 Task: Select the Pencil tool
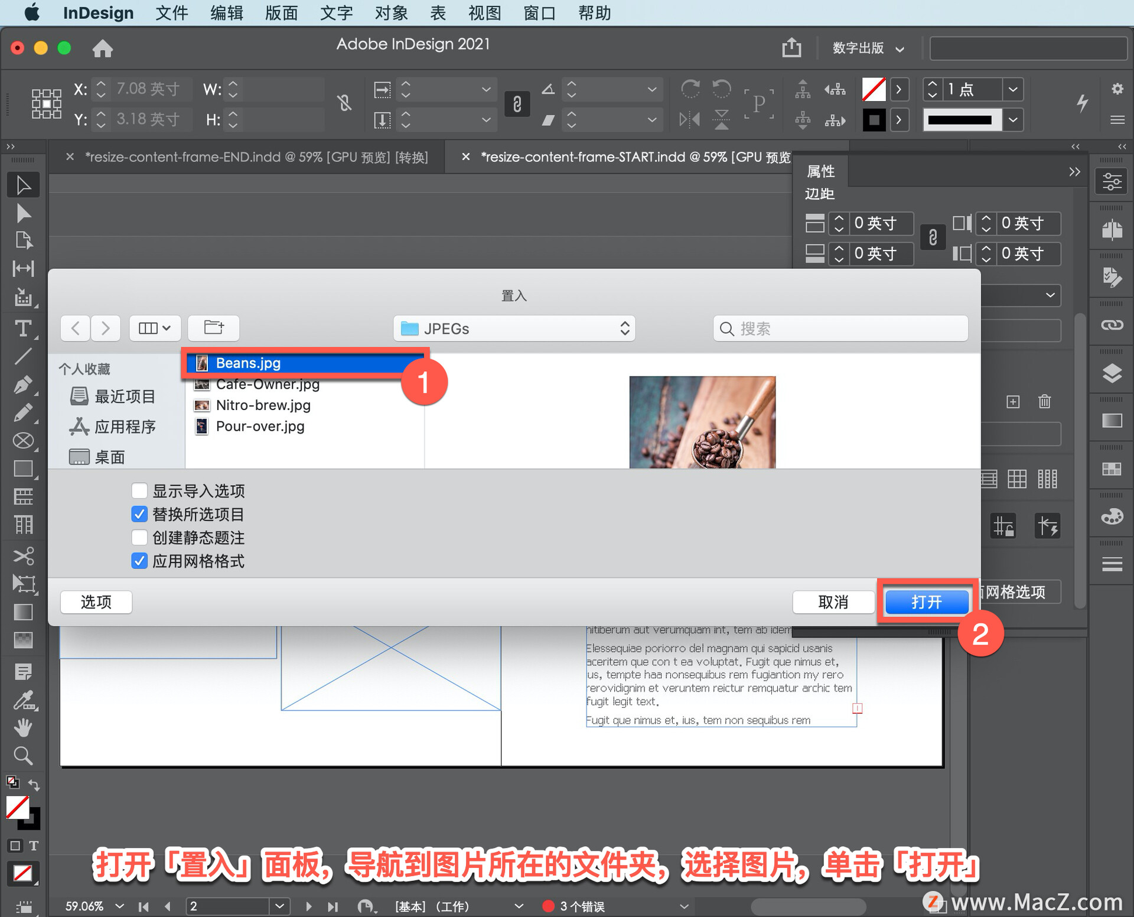pos(23,412)
